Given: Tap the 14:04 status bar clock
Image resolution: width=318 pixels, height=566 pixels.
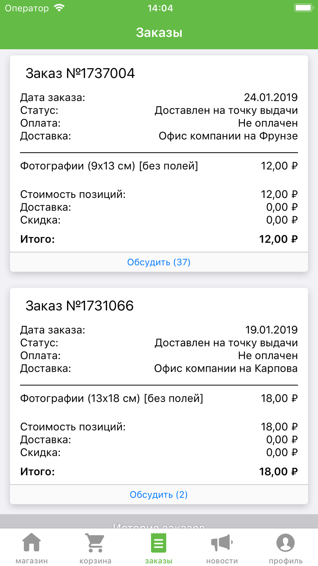Looking at the screenshot, I should pos(160,8).
